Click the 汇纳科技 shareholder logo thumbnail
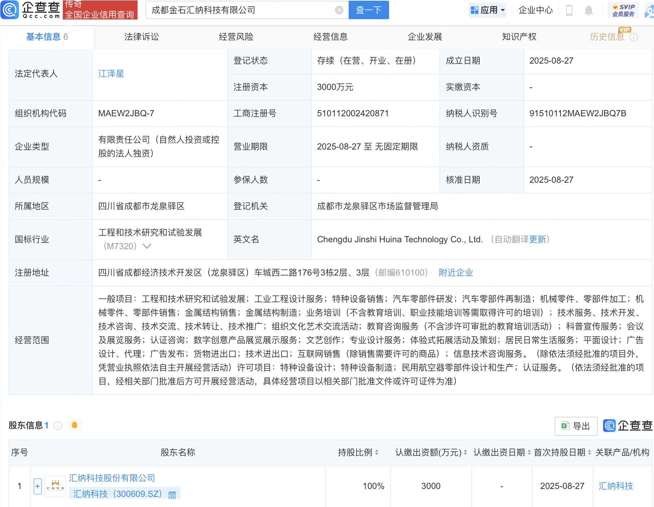654x507 pixels. 55,486
